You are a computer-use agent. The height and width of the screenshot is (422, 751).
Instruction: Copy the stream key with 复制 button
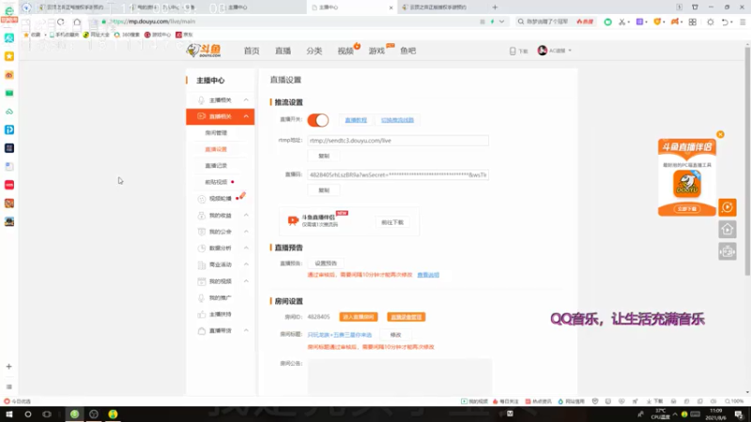324,190
